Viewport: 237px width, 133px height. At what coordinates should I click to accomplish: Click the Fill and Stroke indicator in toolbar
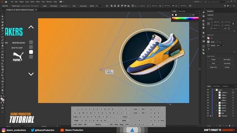pyautogui.click(x=3, y=99)
